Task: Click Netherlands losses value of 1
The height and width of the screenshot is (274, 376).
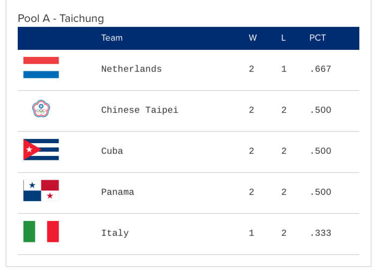Action: pyautogui.click(x=284, y=69)
